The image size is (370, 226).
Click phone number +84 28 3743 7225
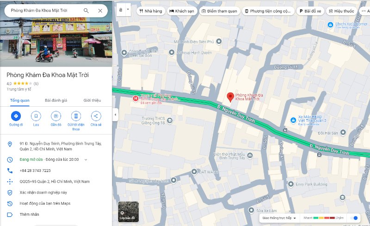[35, 171]
